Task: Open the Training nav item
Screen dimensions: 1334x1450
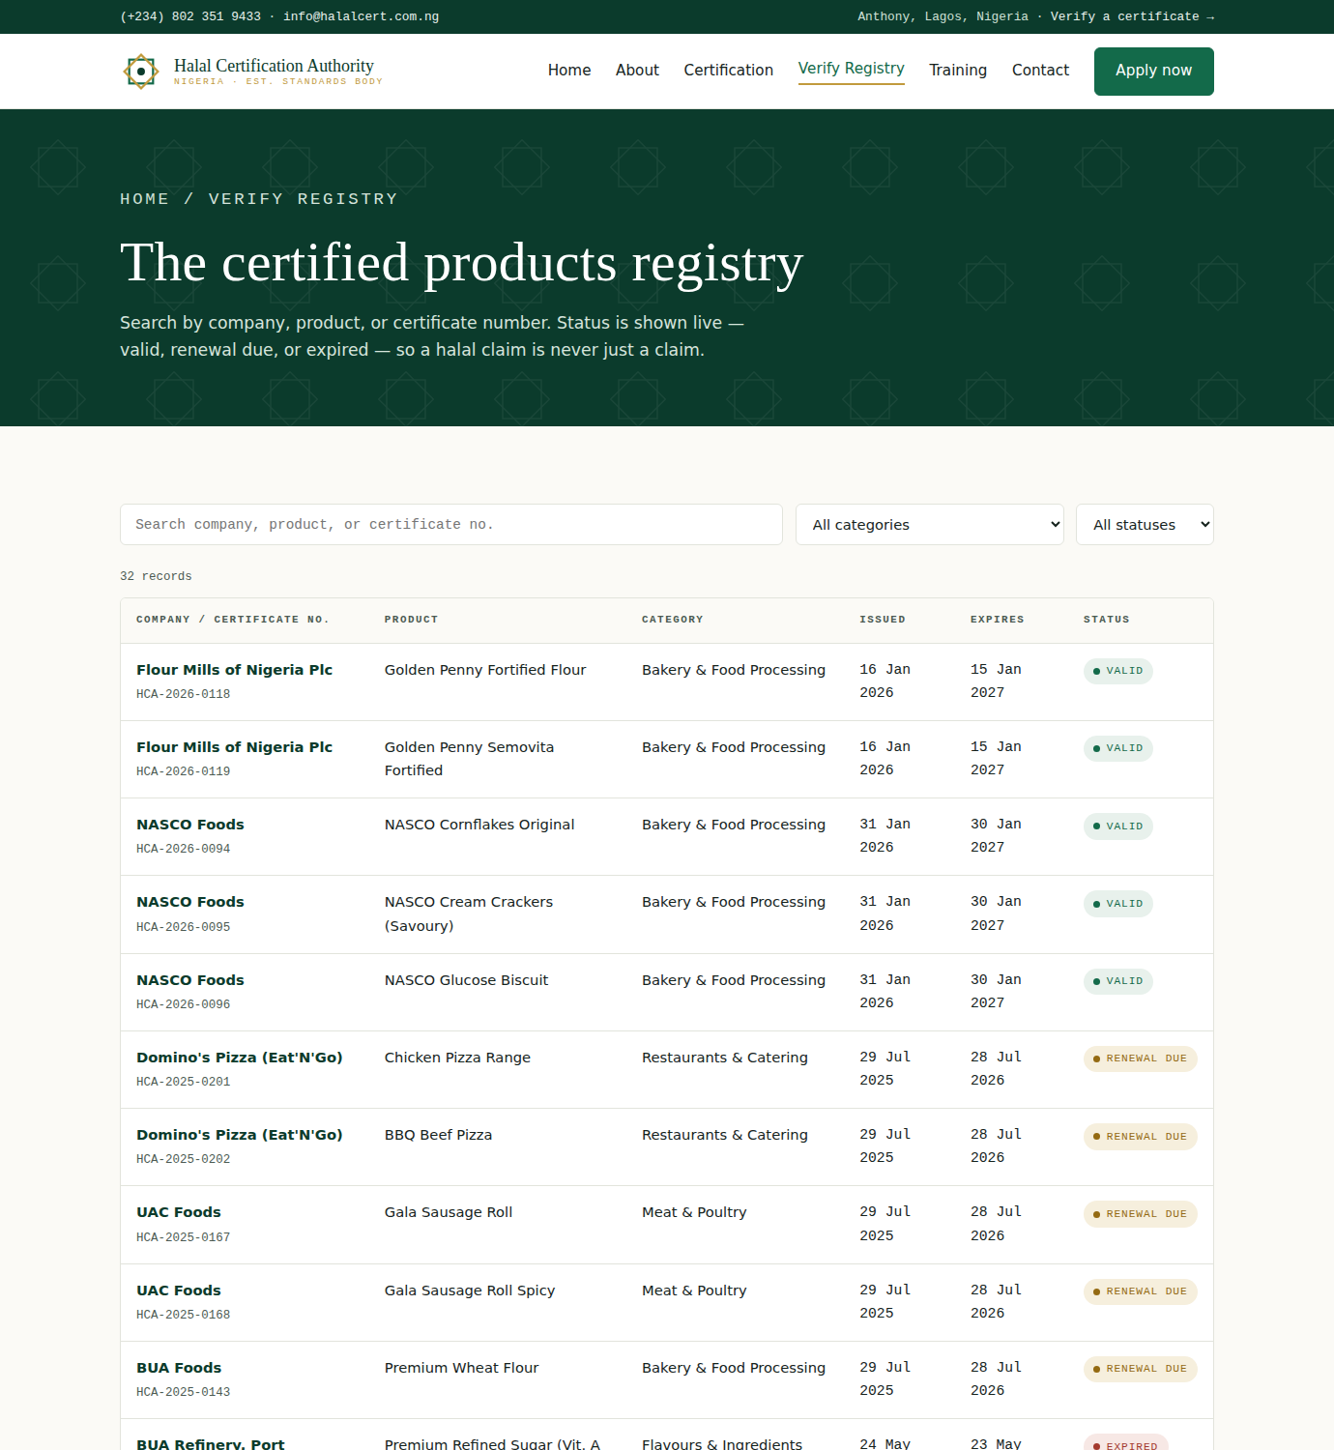Action: [958, 71]
